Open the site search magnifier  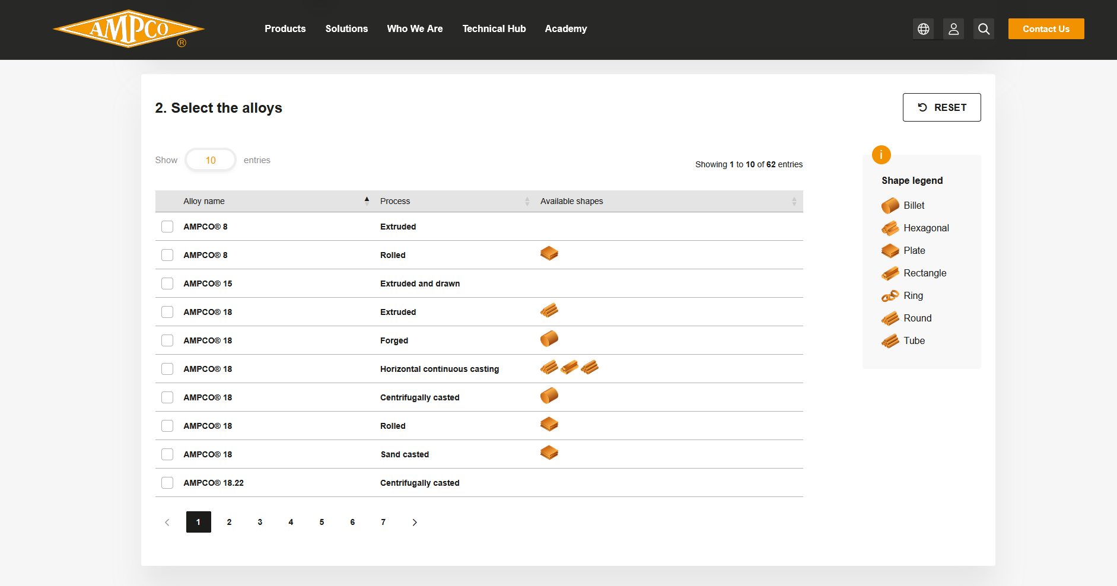(x=984, y=29)
